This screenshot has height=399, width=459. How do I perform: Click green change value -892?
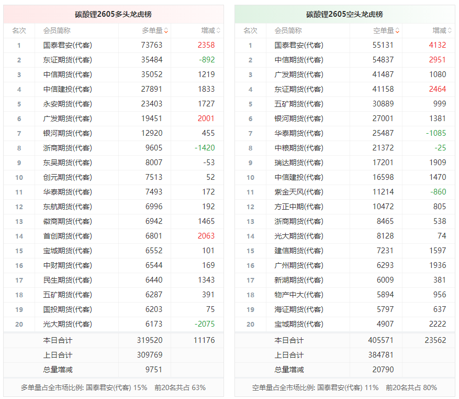(207, 60)
